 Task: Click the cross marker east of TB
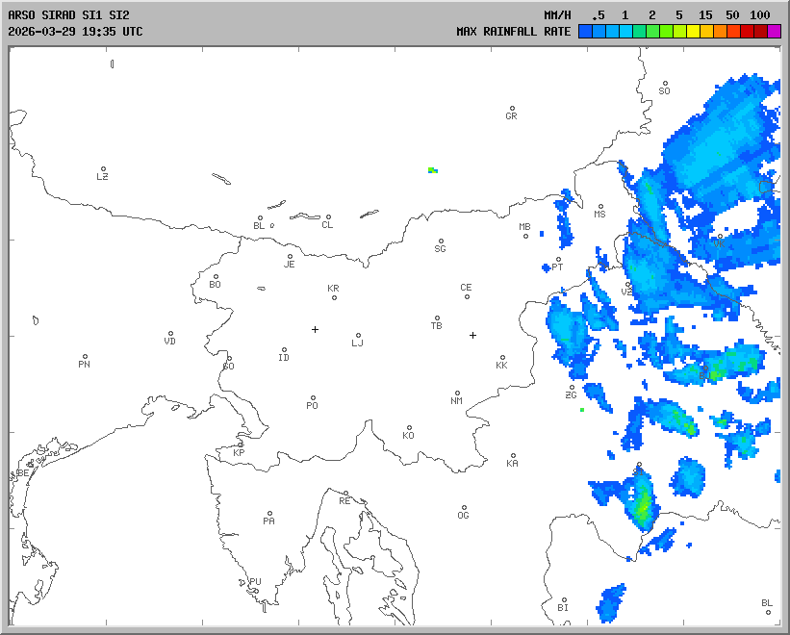472,335
